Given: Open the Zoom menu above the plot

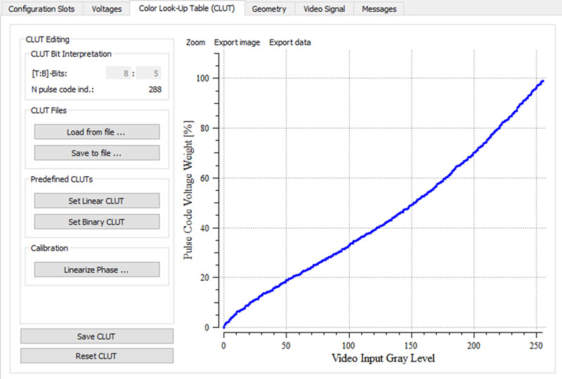Looking at the screenshot, I should pos(195,42).
